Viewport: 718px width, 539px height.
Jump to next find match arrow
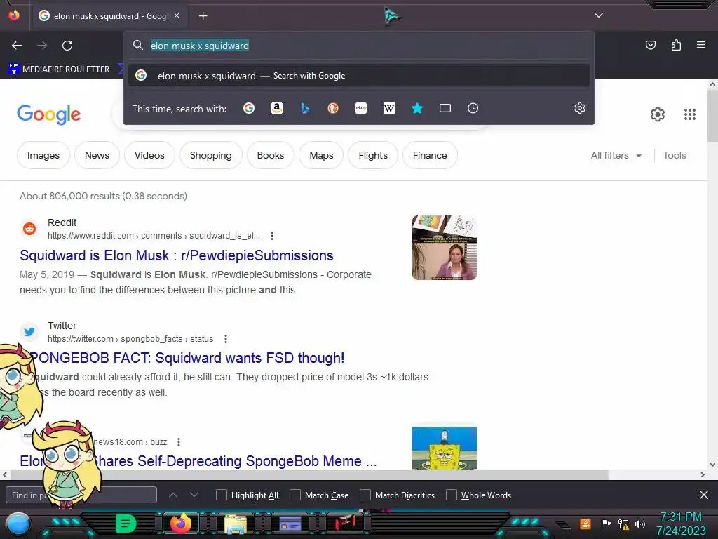pos(194,495)
